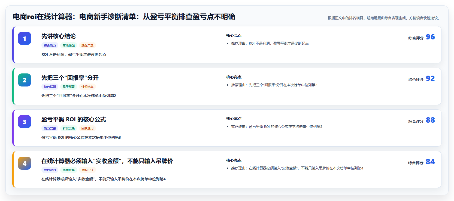This screenshot has height=201, width=454.
Task: Click description 先把三个“回报率”分开在本次榜单中位列第2
Action: (79, 96)
